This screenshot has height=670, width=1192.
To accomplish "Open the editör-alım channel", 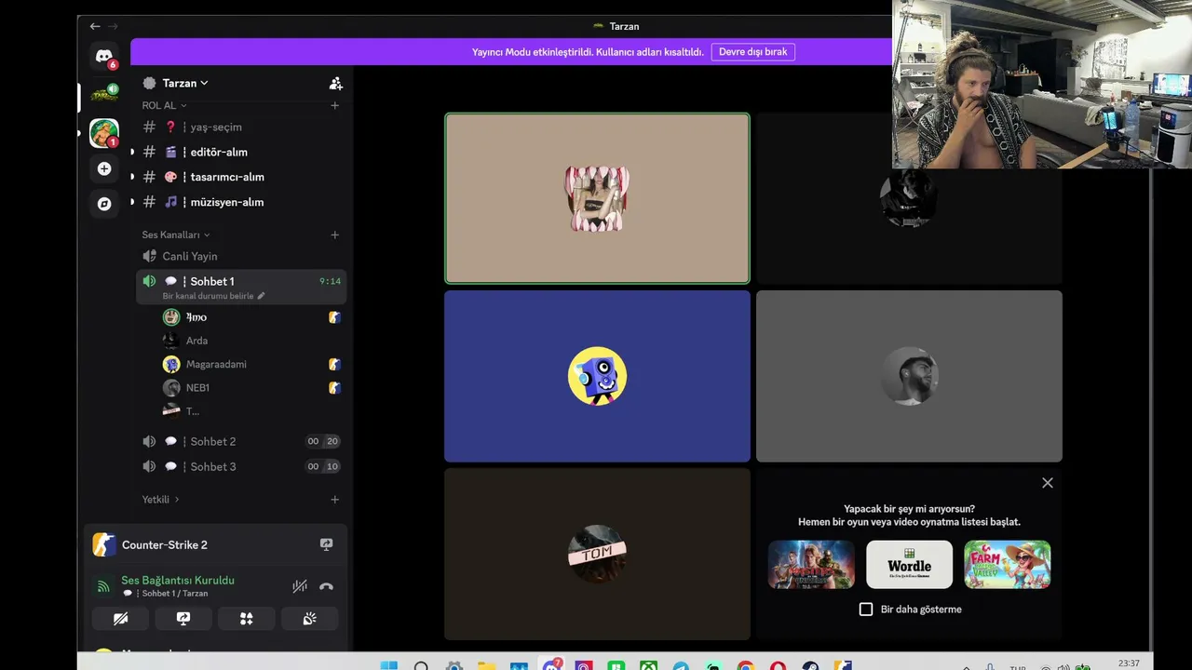I will (241, 152).
